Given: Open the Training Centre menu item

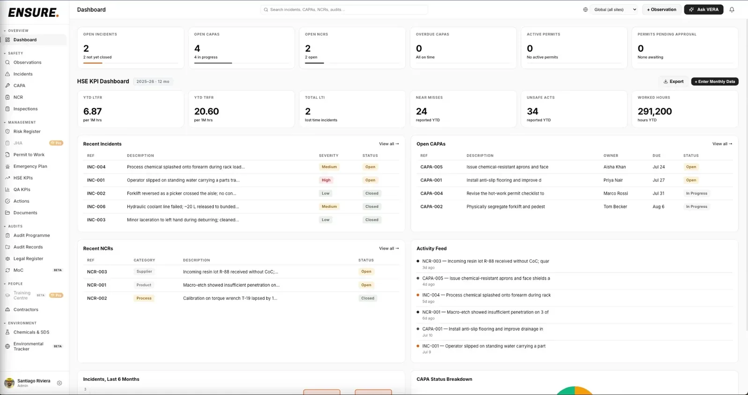Looking at the screenshot, I should [x=34, y=295].
